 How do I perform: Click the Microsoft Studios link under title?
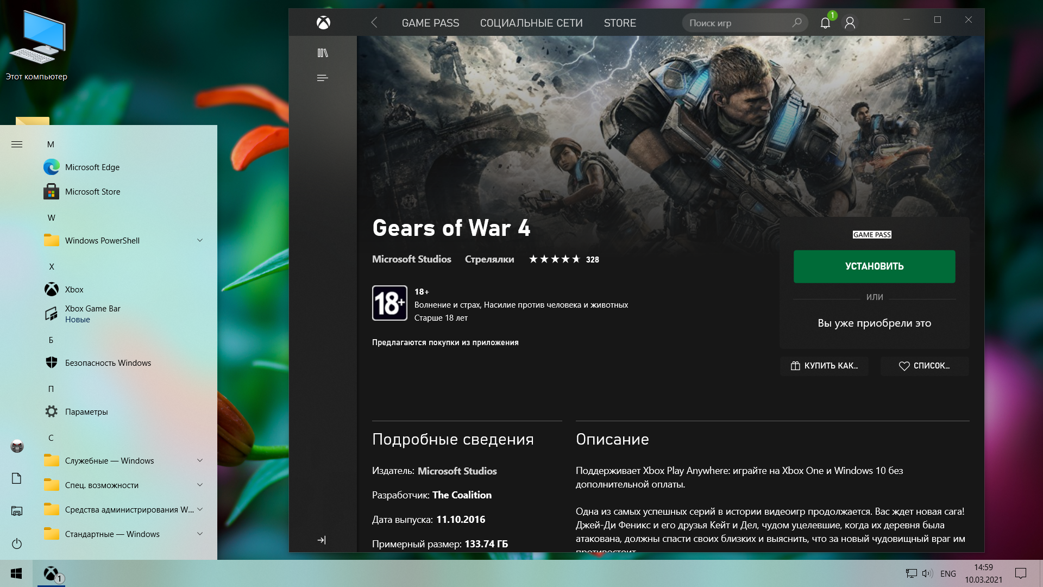click(411, 259)
